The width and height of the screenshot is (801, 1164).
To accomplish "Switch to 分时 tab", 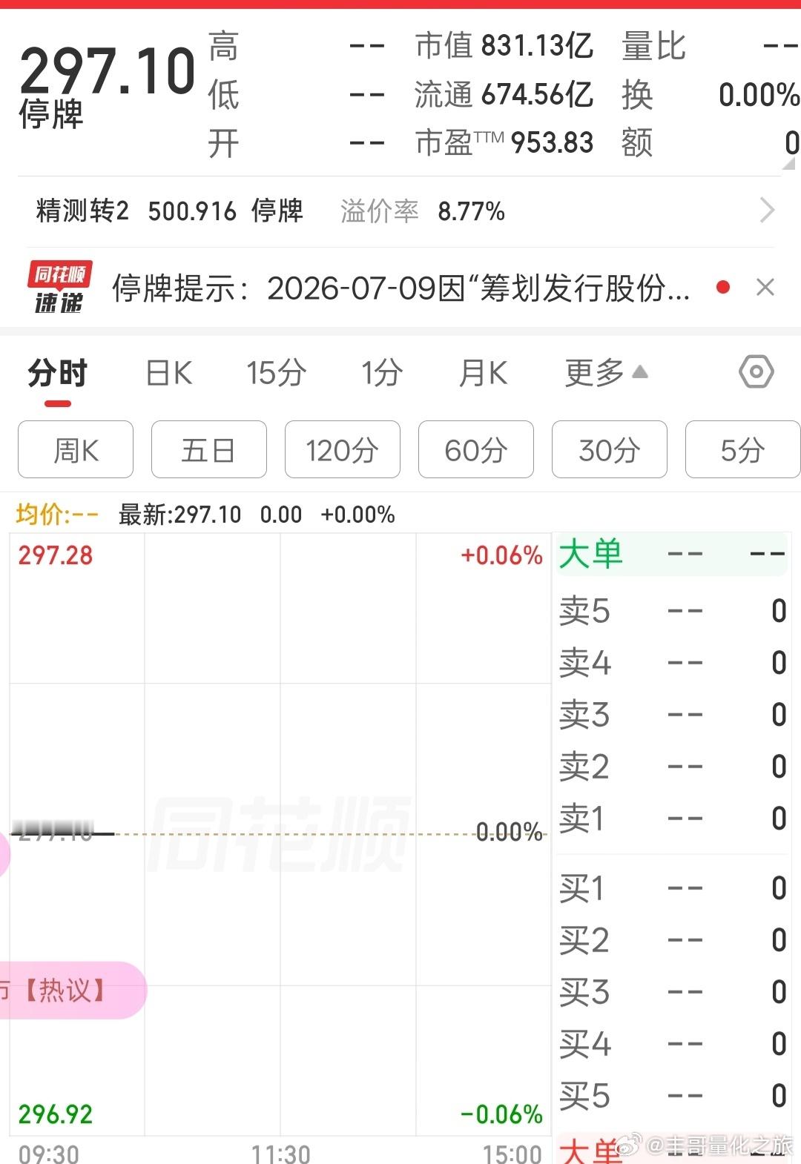I will [x=58, y=373].
